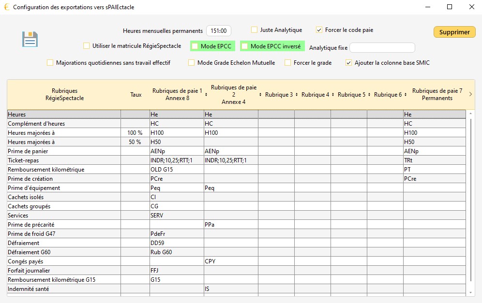Tick Utiliser le matricule RégieSpectacle

click(x=87, y=46)
